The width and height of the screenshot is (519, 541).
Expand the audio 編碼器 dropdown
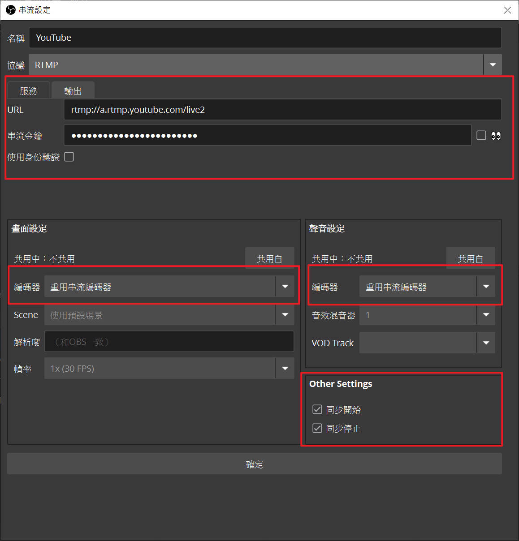(486, 287)
